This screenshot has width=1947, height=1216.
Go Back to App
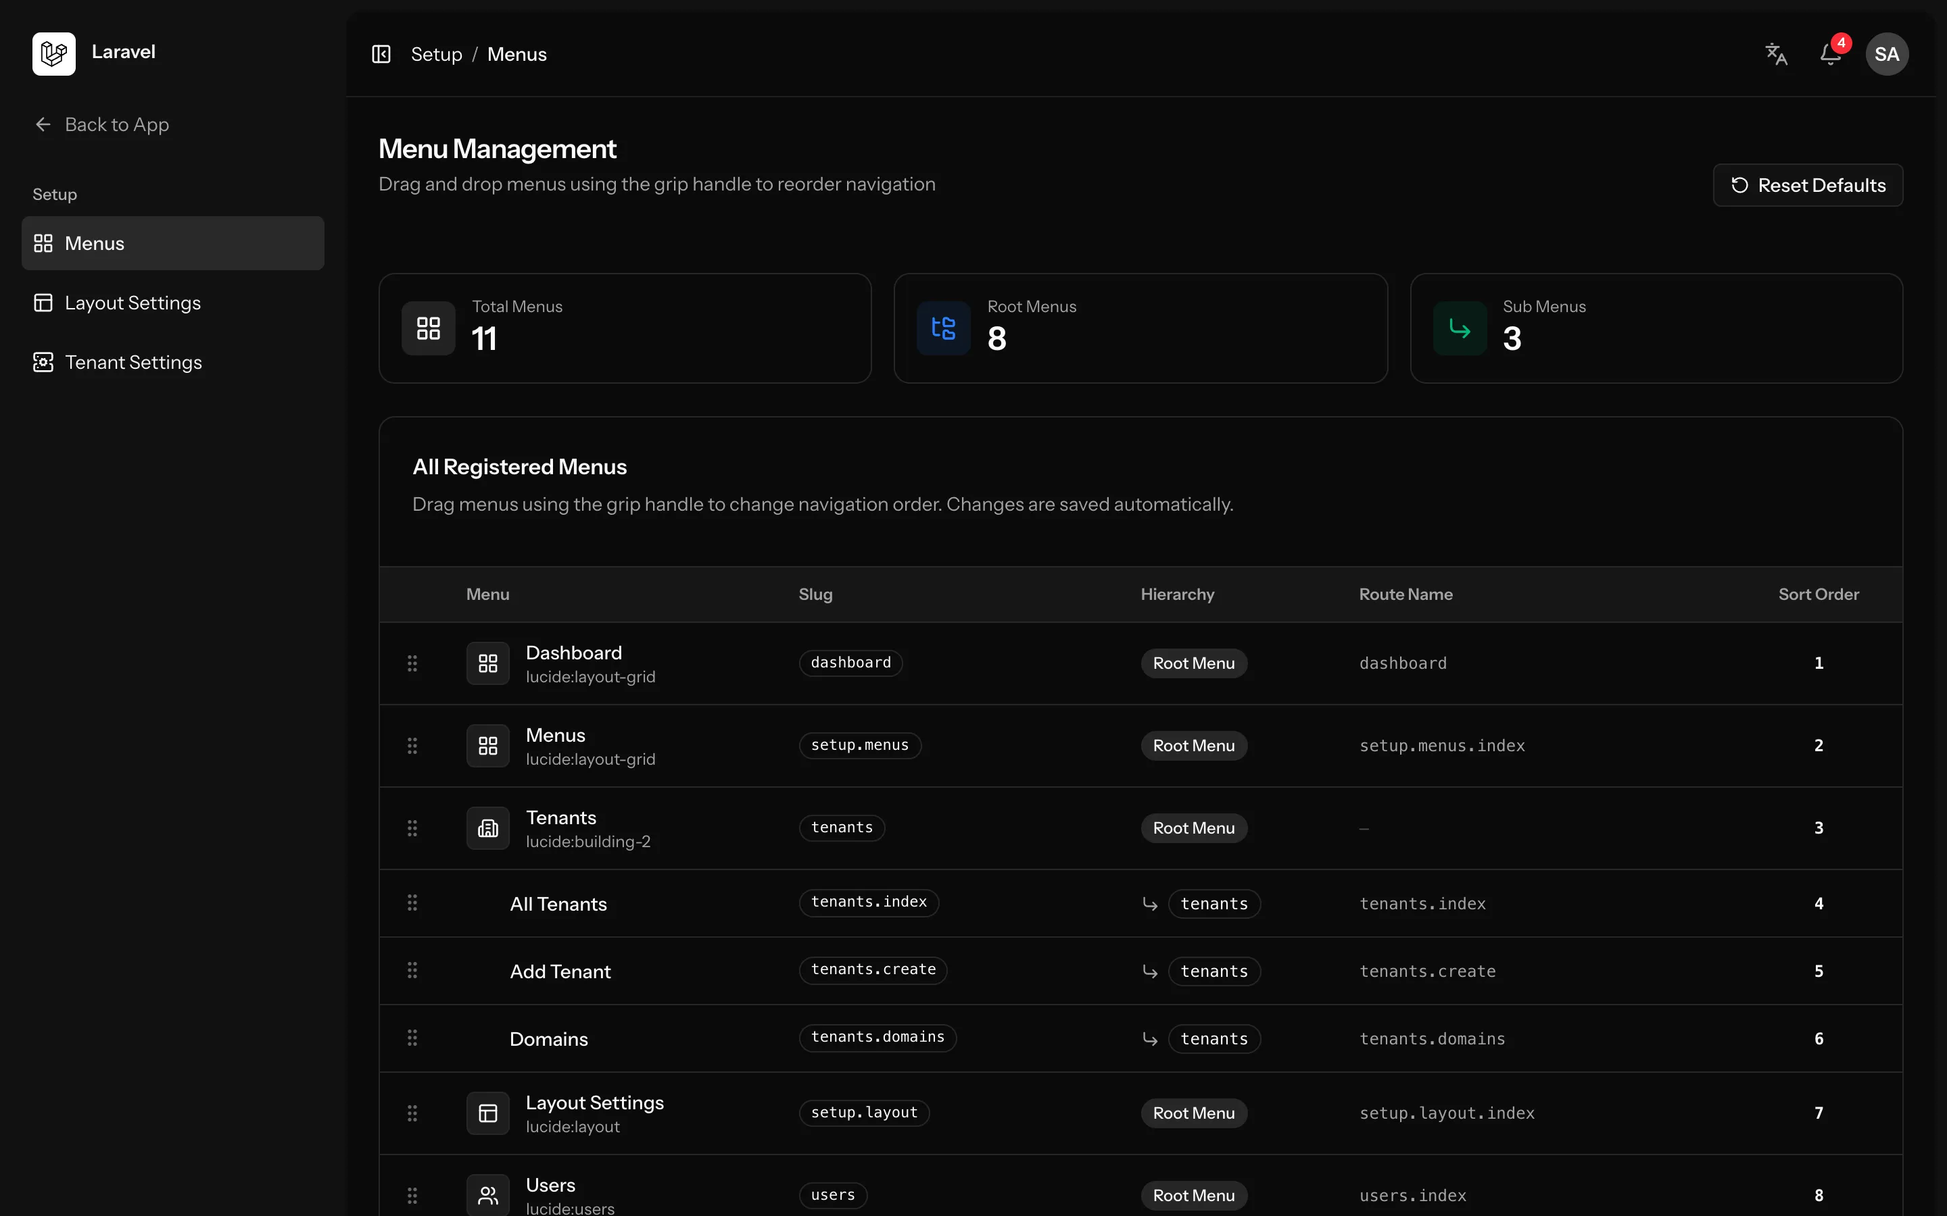[101, 125]
